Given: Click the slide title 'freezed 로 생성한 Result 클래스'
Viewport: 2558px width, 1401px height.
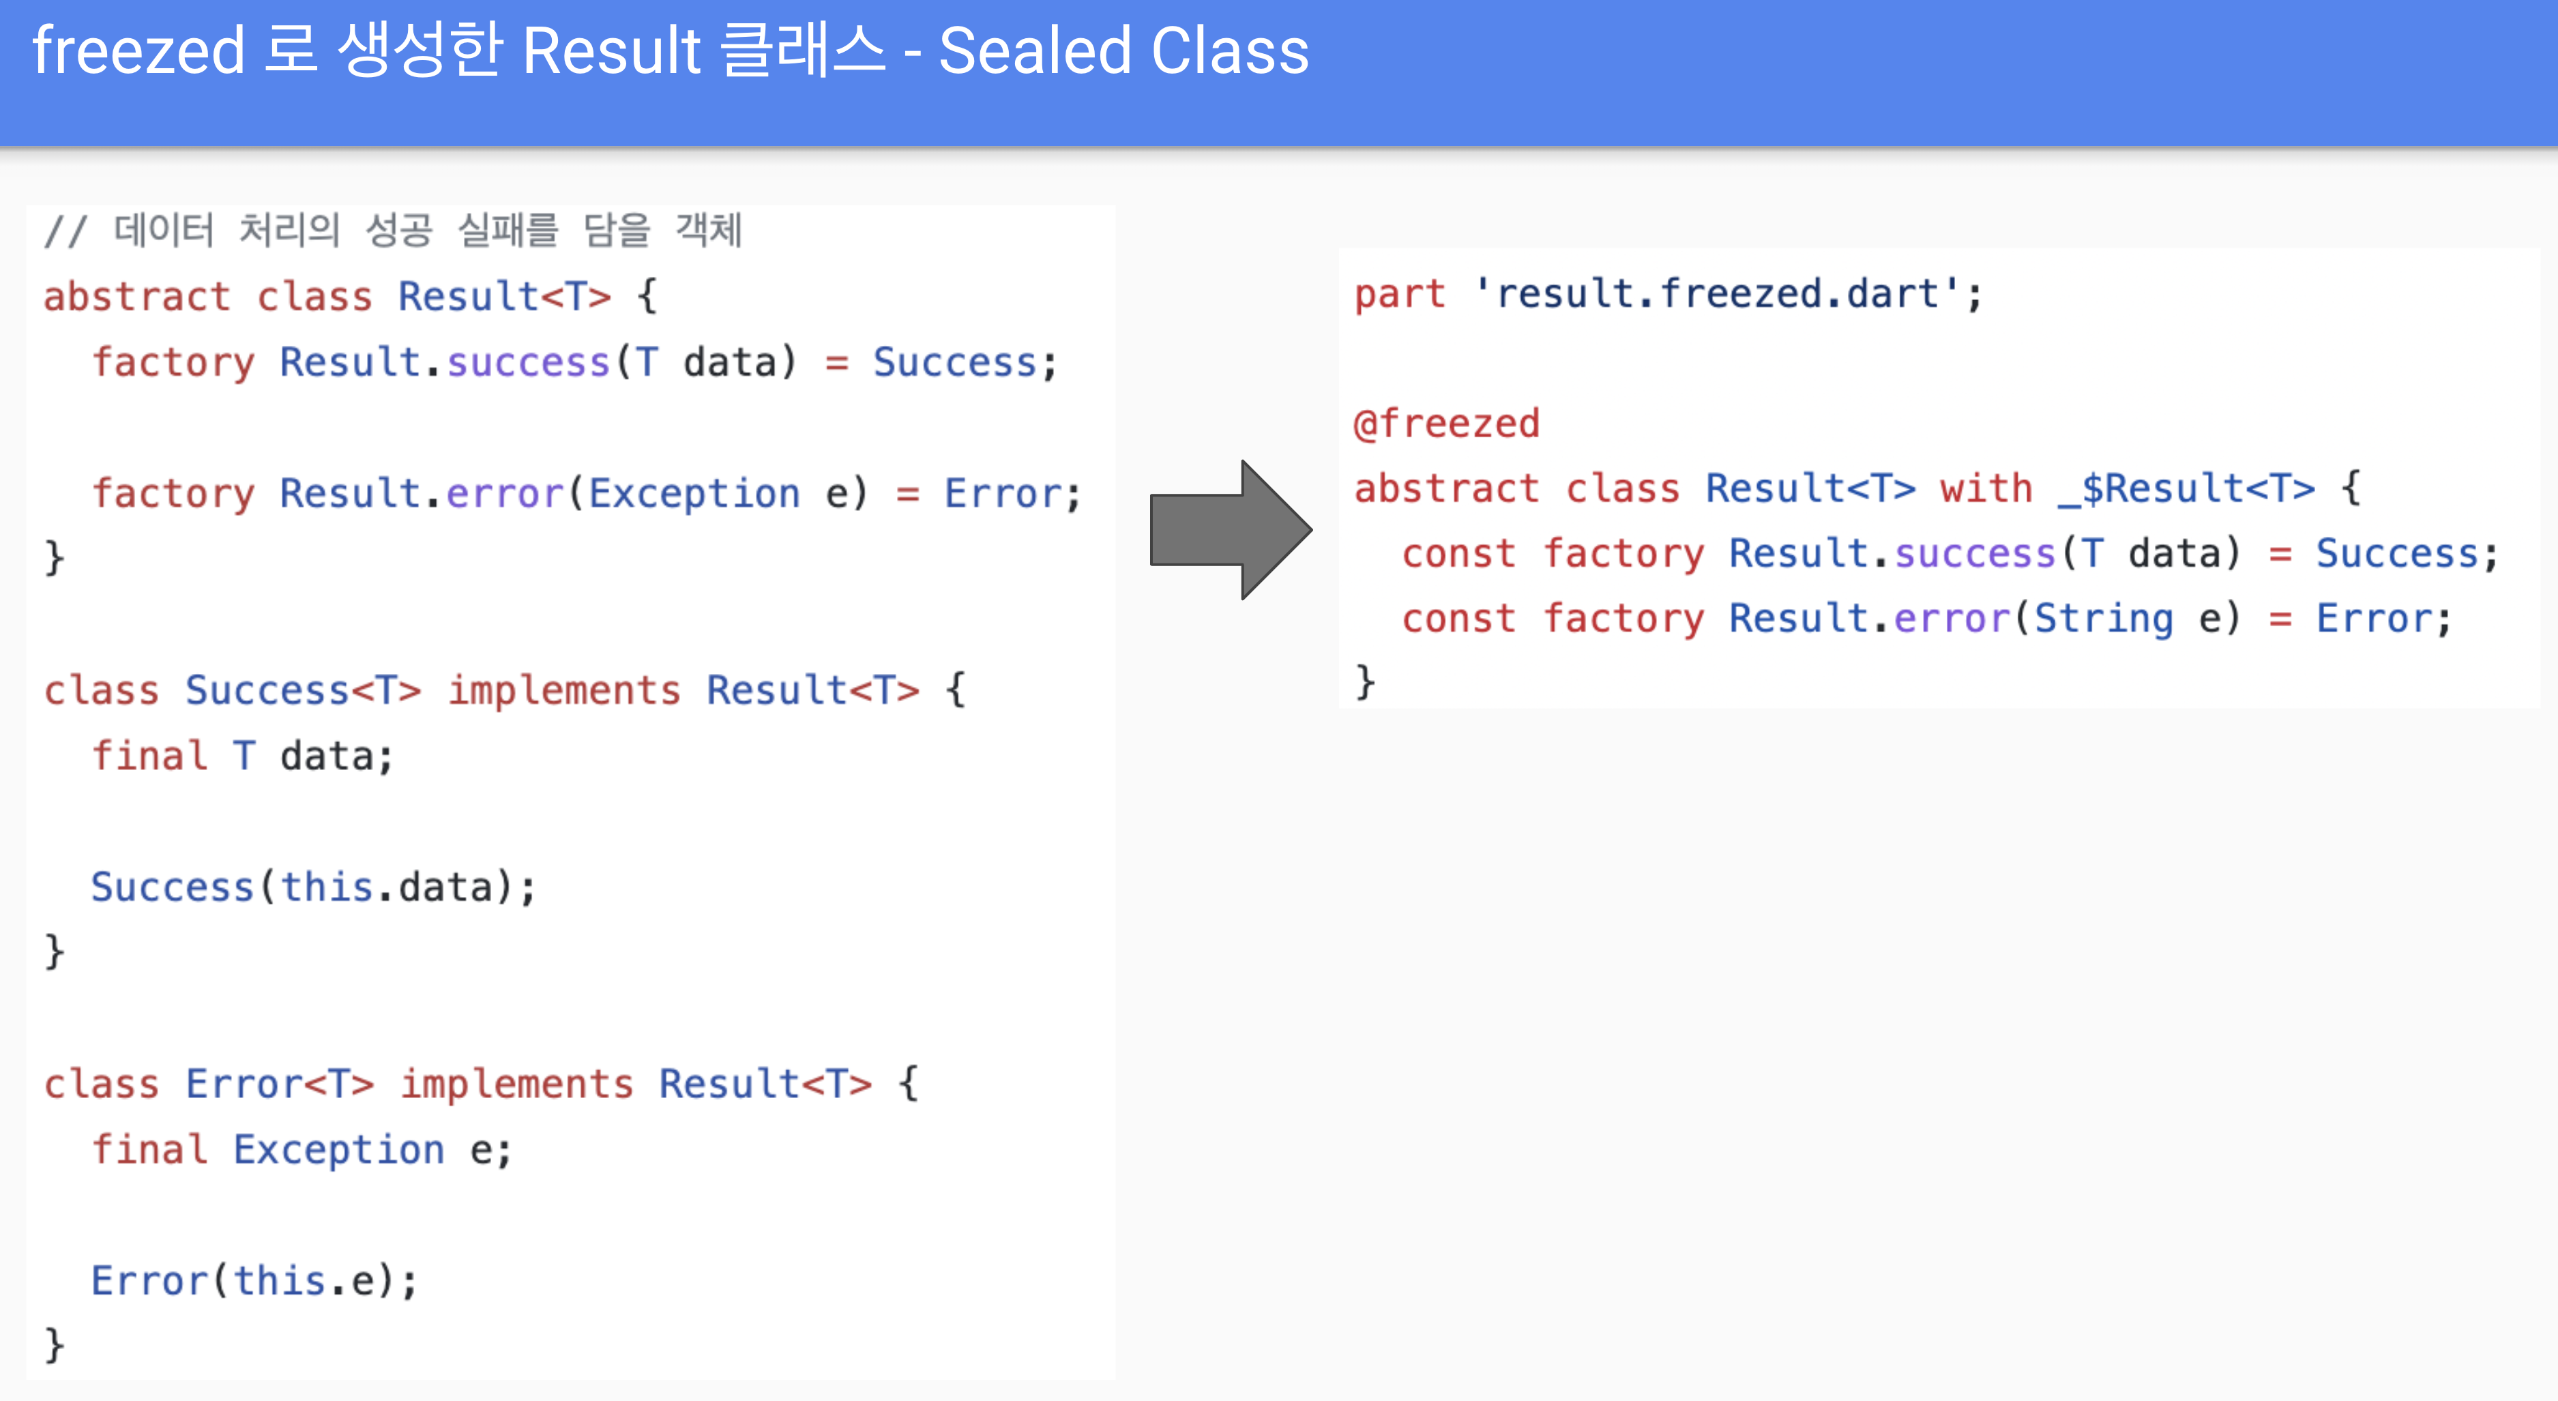Looking at the screenshot, I should click(459, 50).
